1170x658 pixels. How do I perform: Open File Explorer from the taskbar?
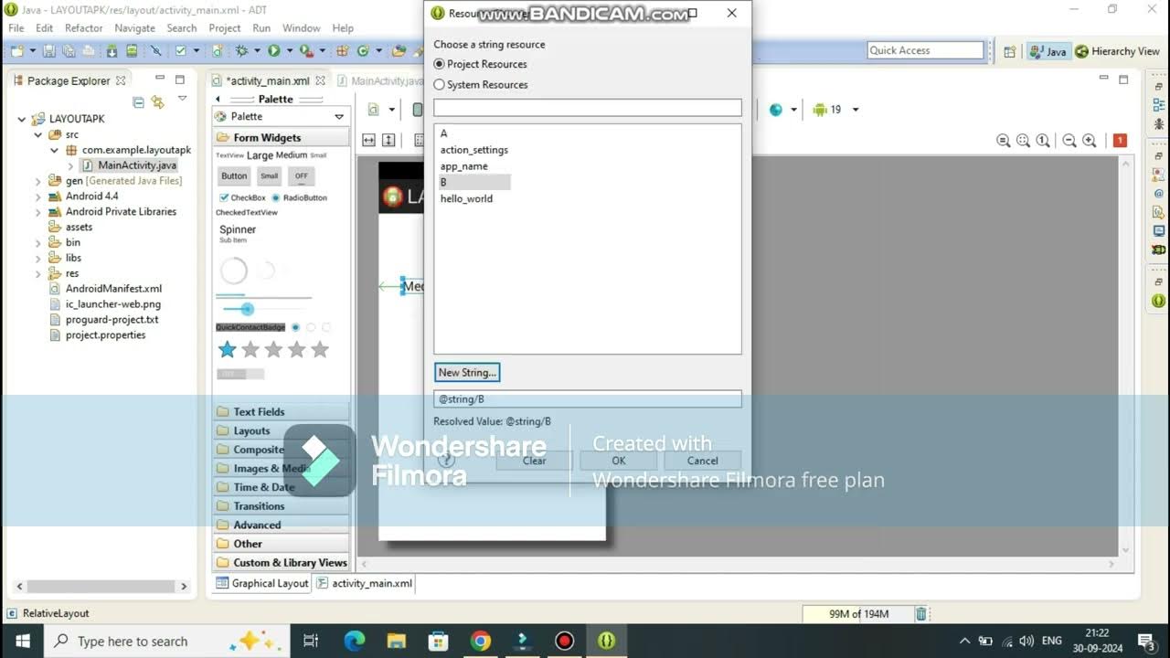coord(396,641)
